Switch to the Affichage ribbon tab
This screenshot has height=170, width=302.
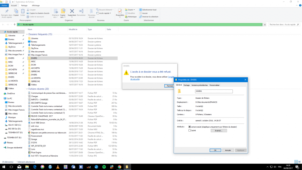(x=36, y=5)
